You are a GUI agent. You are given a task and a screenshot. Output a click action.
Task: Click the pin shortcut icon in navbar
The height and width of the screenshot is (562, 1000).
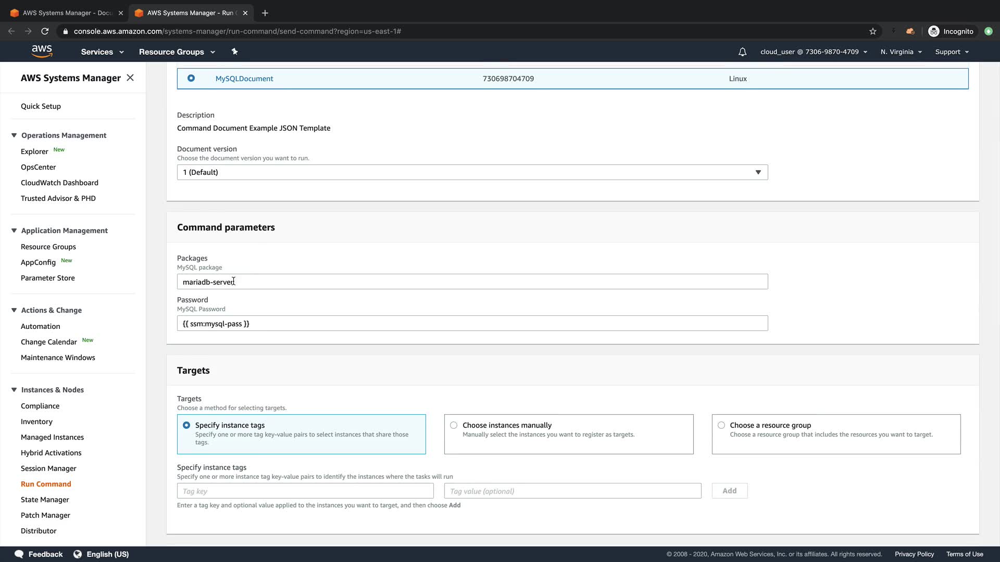234,52
